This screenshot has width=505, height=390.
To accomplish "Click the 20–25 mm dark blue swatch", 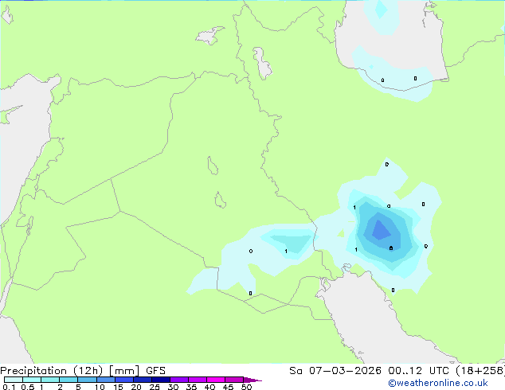I will 143,380.
